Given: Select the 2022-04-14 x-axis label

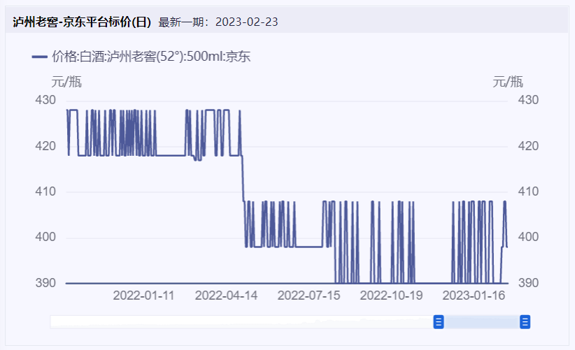Looking at the screenshot, I should 226,295.
